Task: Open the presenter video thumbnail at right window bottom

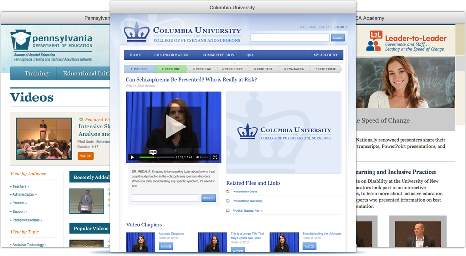Action: pos(418,234)
